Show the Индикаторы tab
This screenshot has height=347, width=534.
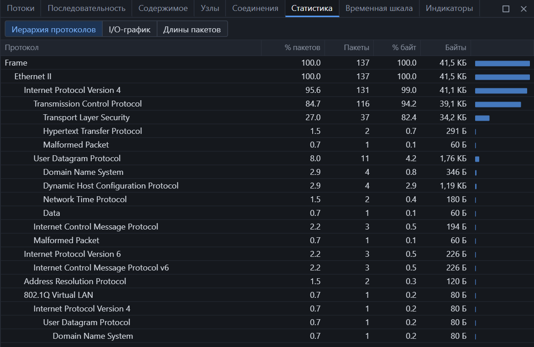tap(449, 8)
